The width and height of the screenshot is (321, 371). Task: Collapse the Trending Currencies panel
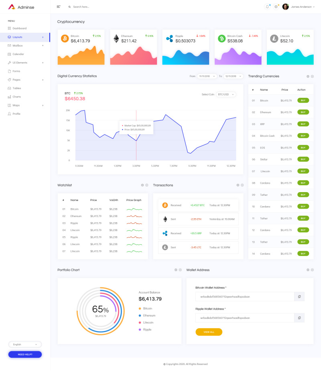click(312, 76)
